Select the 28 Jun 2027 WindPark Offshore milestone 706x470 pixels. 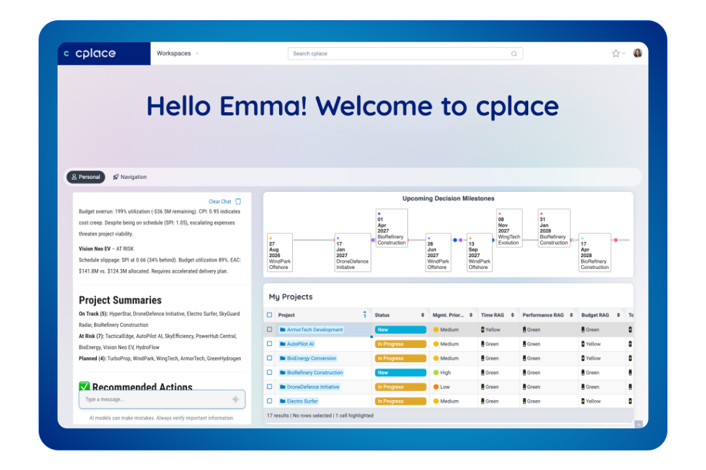438,253
